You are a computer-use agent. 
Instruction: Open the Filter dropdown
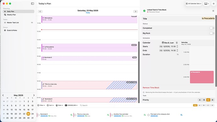(41, 105)
